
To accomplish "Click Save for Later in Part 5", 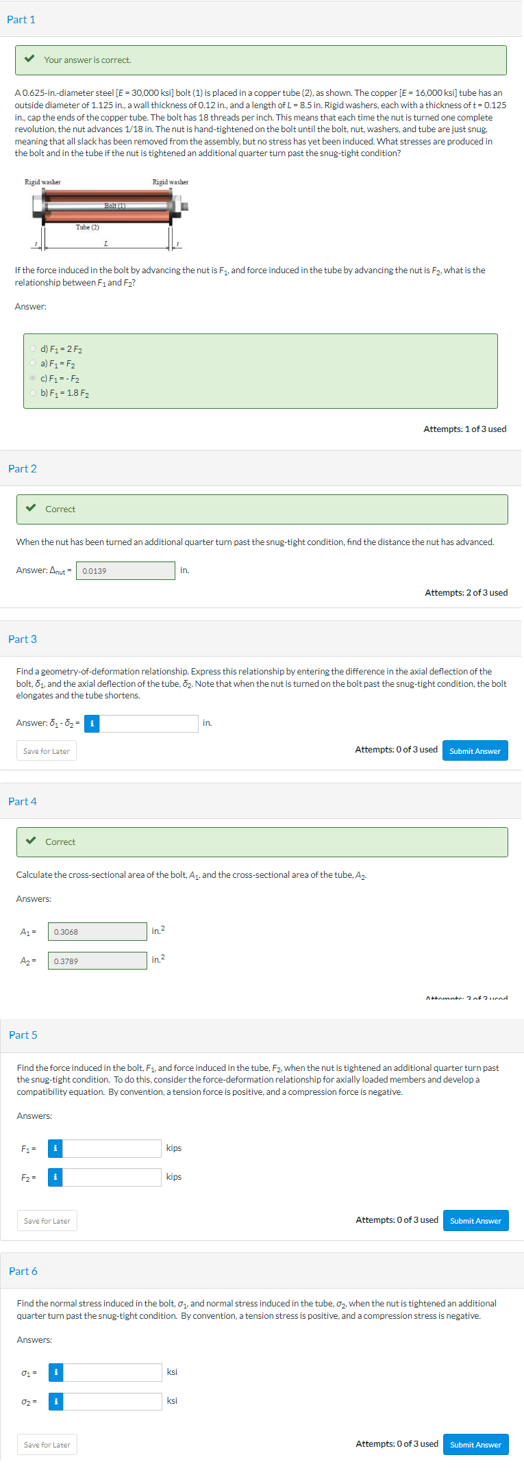I will coord(47,1219).
